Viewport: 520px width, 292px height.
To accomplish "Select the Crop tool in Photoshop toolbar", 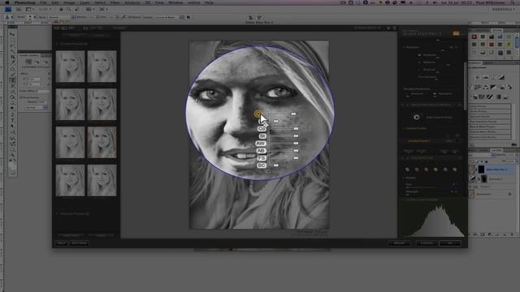I will (13, 57).
